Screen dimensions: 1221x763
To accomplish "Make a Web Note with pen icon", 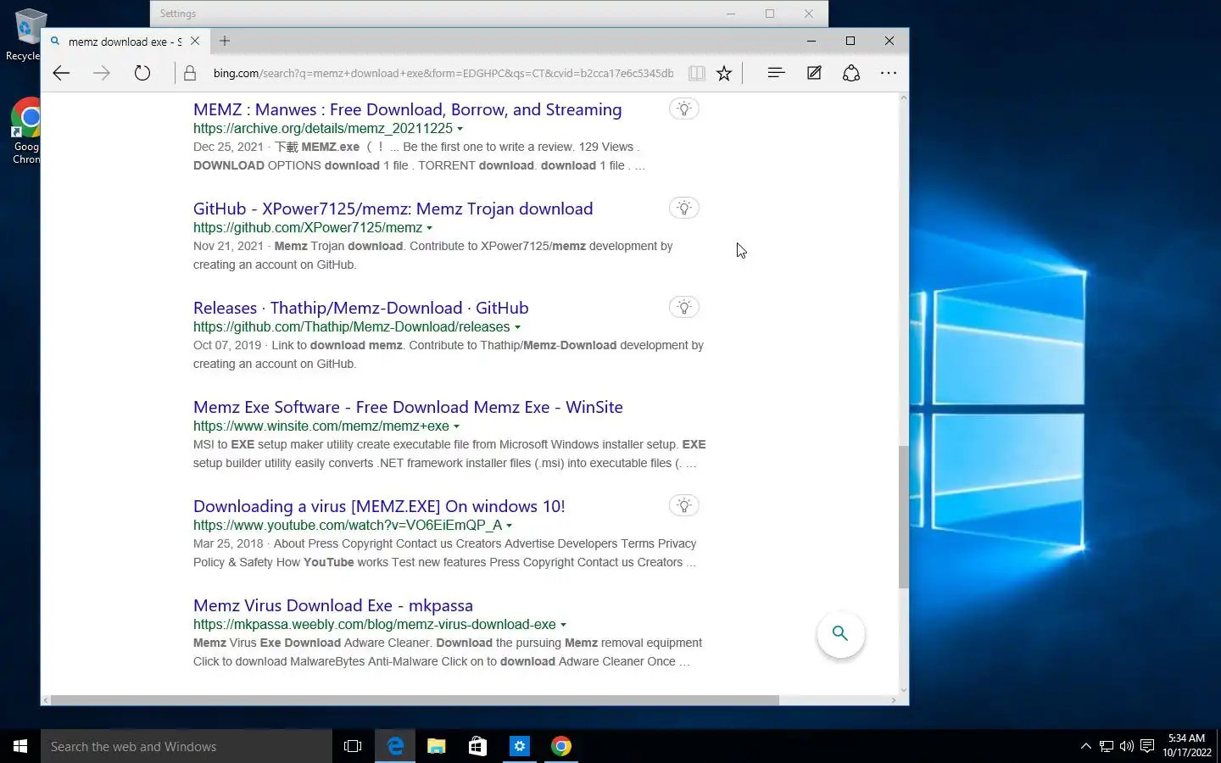I will 814,73.
